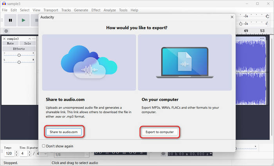Click the 'Share to audio.com' heading text

(65, 99)
